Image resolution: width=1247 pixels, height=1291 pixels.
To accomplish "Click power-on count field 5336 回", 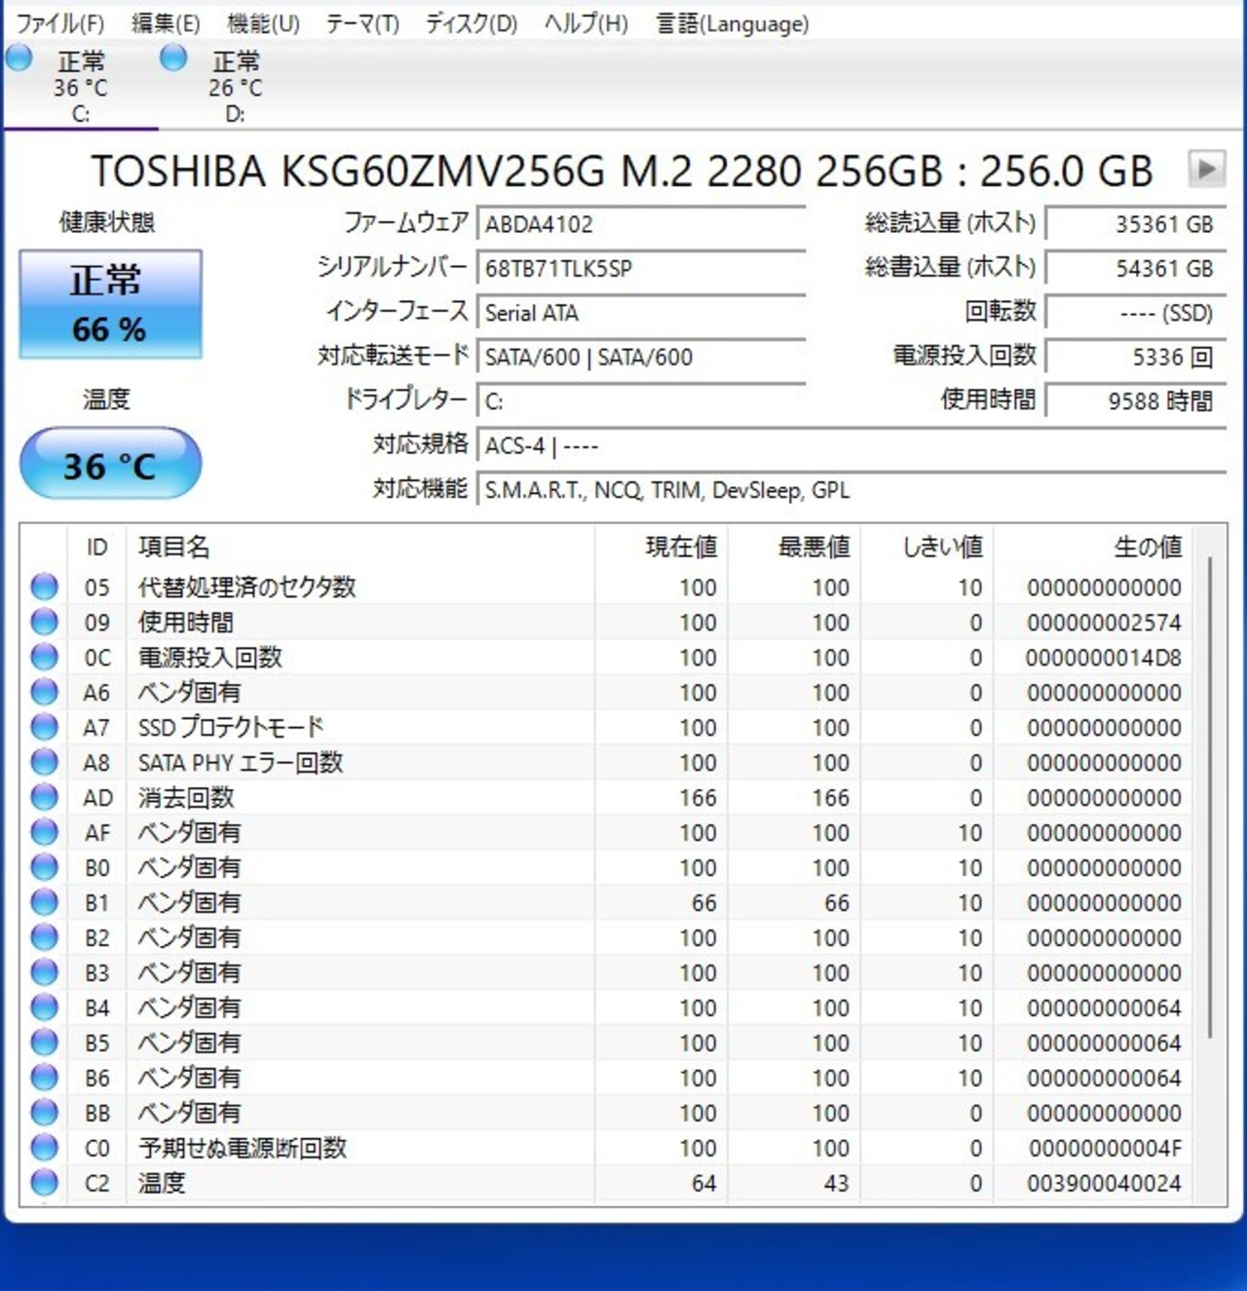I will pyautogui.click(x=1135, y=358).
